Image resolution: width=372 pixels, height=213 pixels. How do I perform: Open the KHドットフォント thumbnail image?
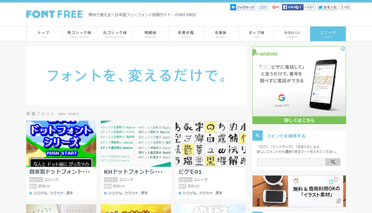point(136,144)
